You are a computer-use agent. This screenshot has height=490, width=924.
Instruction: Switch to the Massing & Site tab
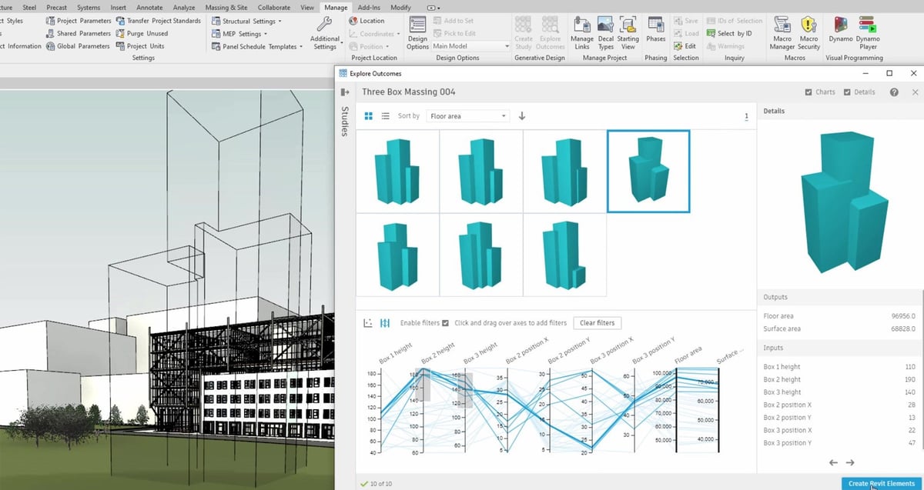click(x=226, y=7)
